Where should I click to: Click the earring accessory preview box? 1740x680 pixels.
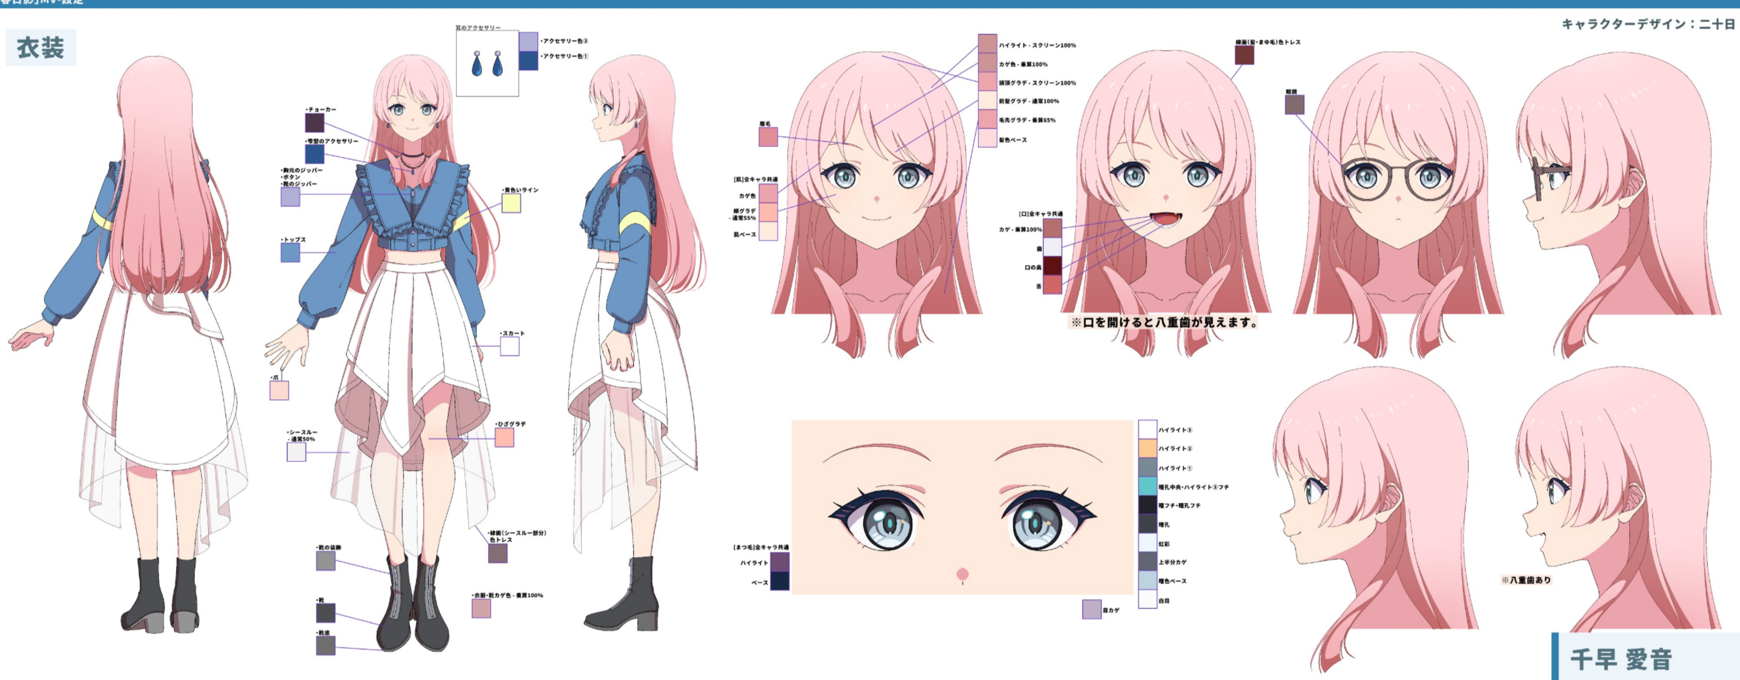click(487, 64)
